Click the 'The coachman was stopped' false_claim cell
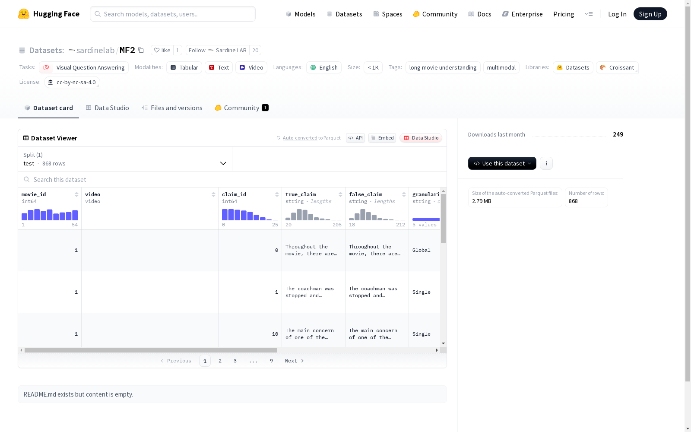Screen dimensions: 691x432 [x=377, y=292]
